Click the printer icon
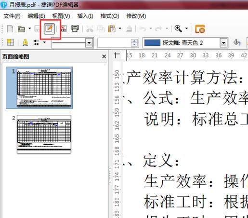The width and height of the screenshot is (248, 218). [x=75, y=29]
